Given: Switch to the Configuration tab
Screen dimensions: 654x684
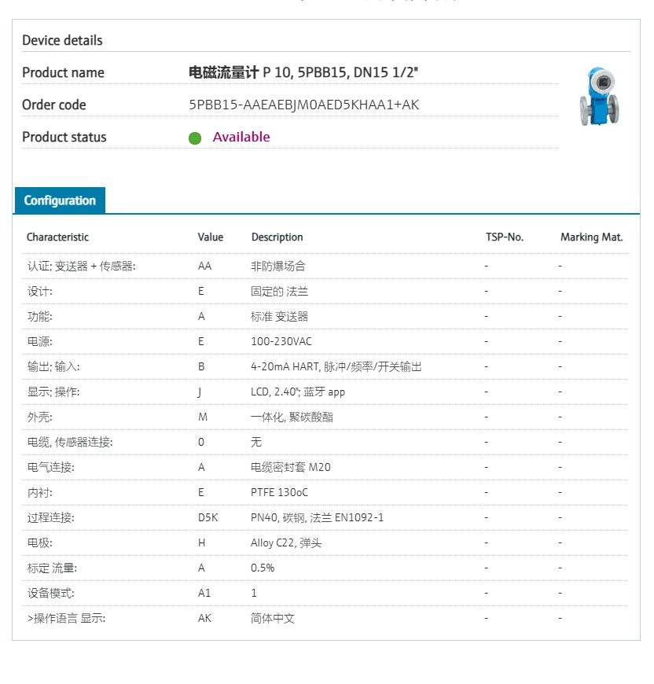Looking at the screenshot, I should coord(60,200).
